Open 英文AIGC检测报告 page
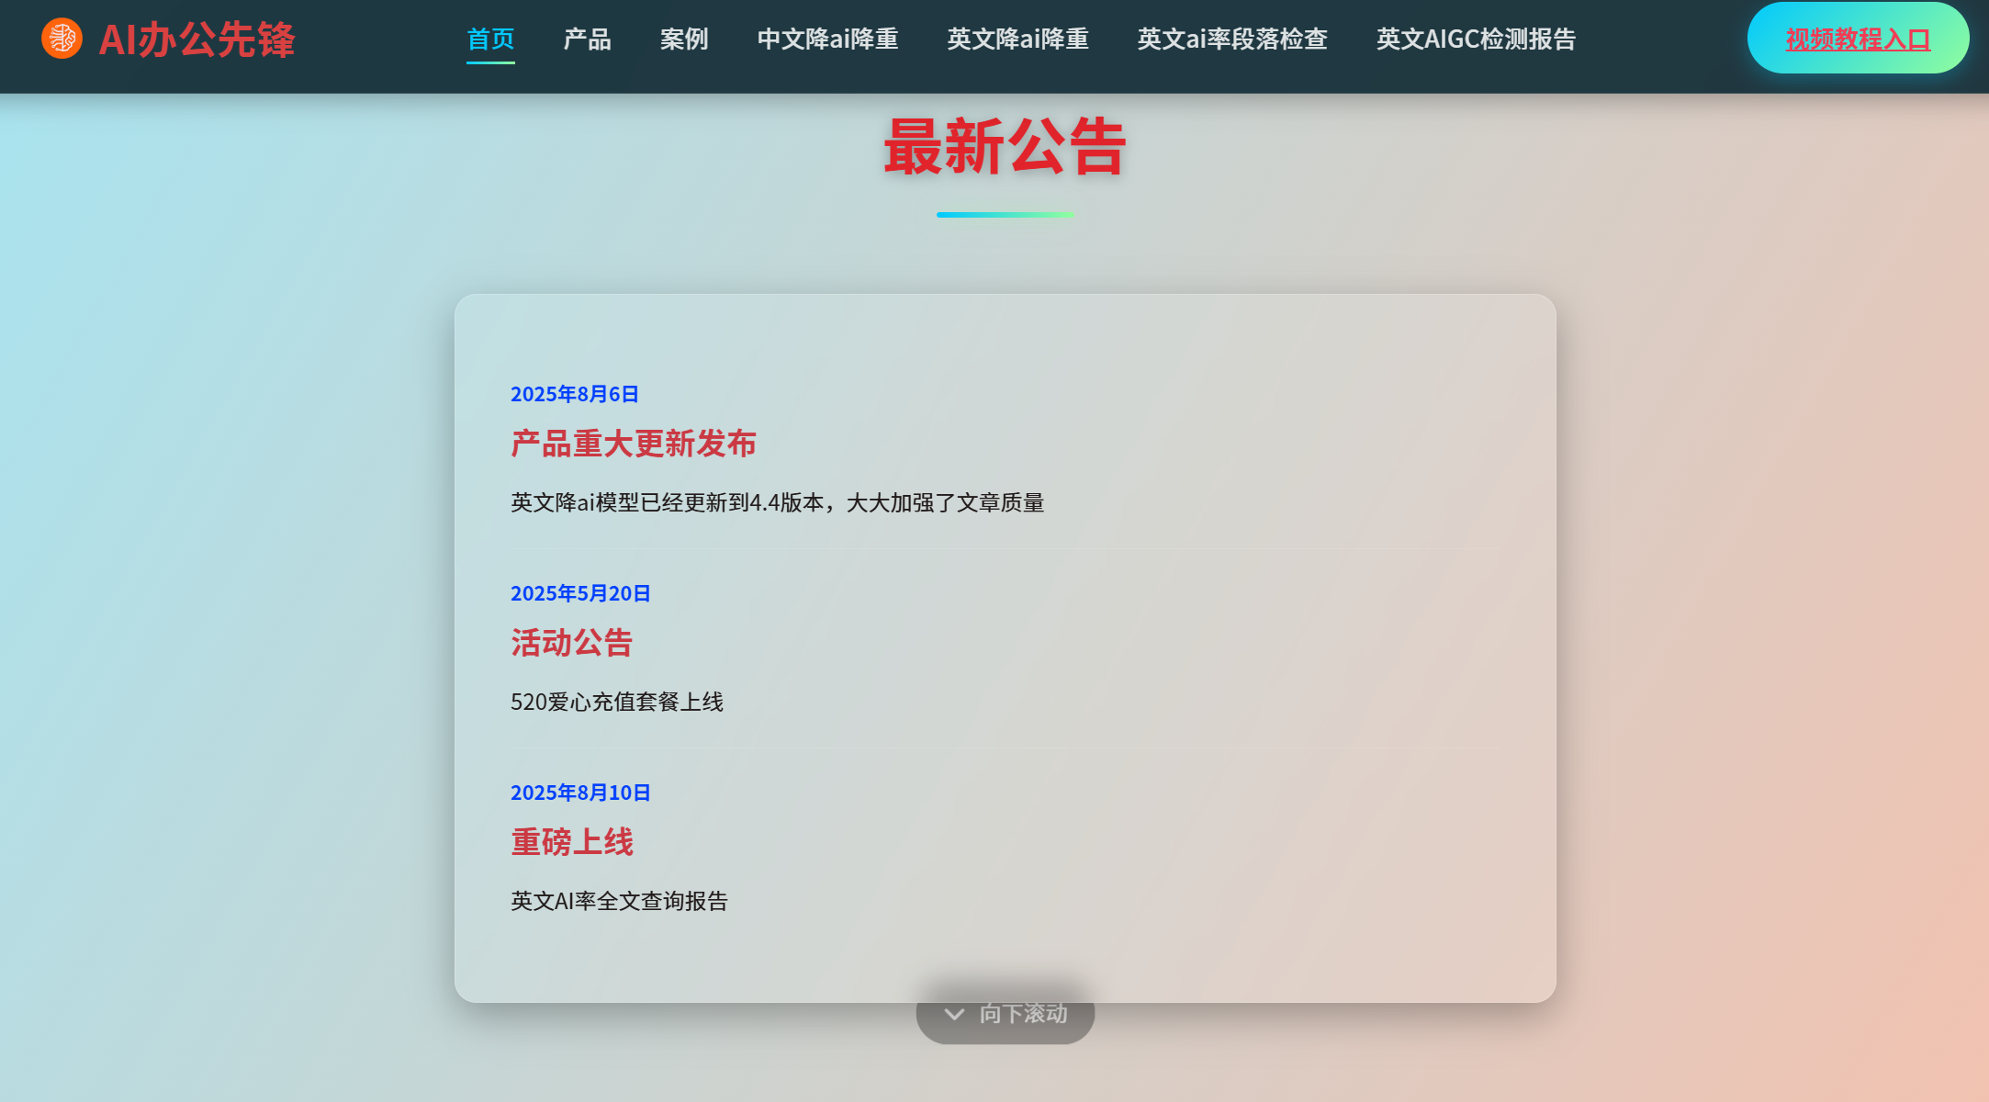 1476,39
